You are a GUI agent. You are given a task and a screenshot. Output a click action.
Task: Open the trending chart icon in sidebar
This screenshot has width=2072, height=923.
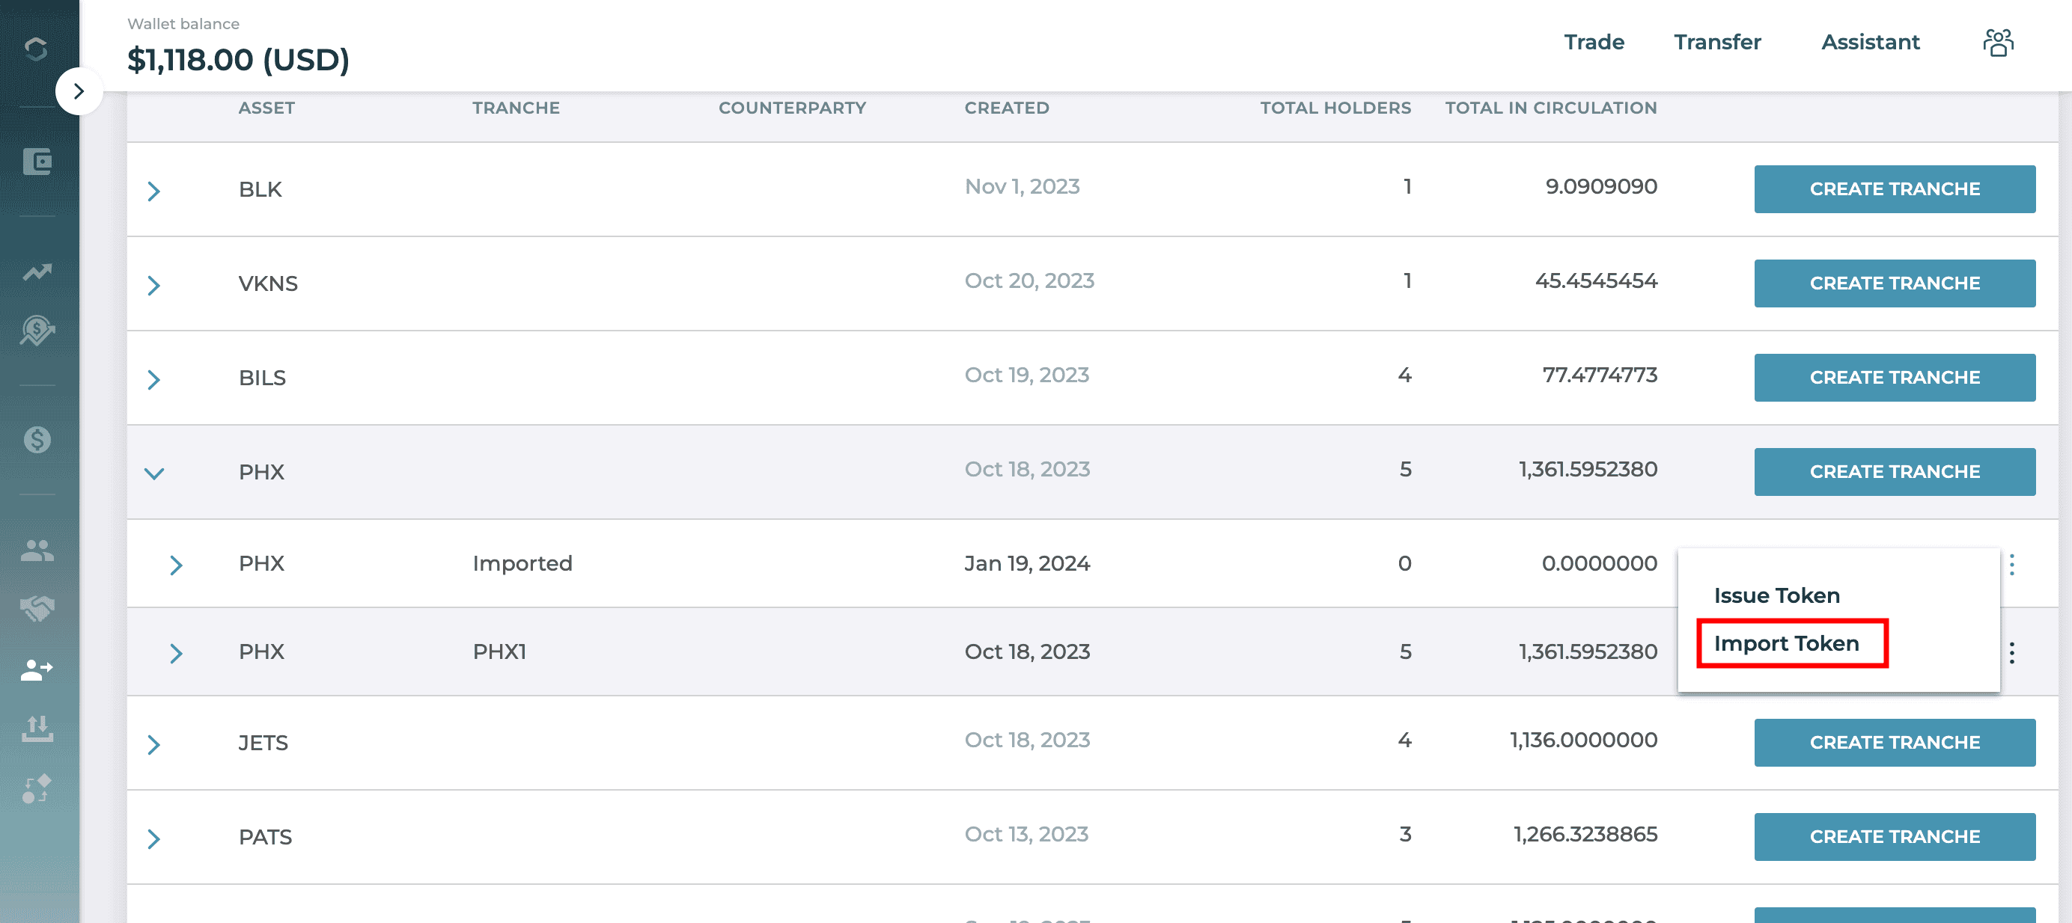37,272
